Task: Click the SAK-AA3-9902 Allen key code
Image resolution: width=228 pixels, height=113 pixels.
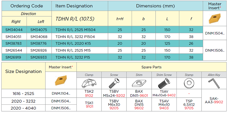Action: click(214, 100)
